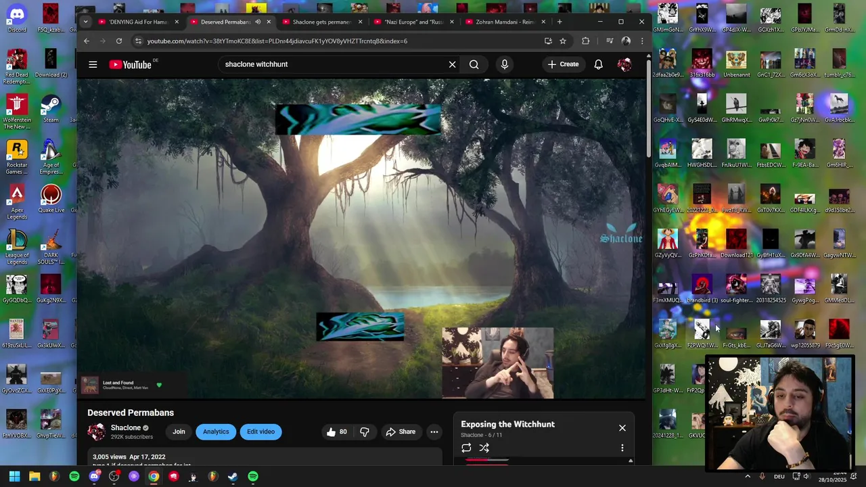The image size is (866, 487).
Task: Switch to Chrome on the taskbar
Action: 154,476
